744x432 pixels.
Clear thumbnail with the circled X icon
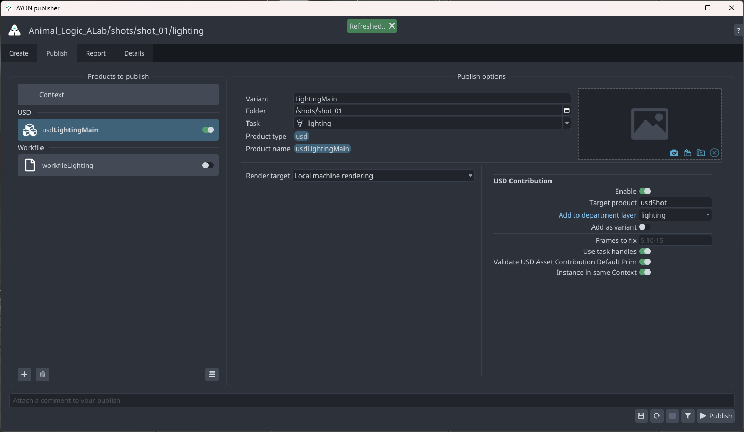click(x=714, y=153)
